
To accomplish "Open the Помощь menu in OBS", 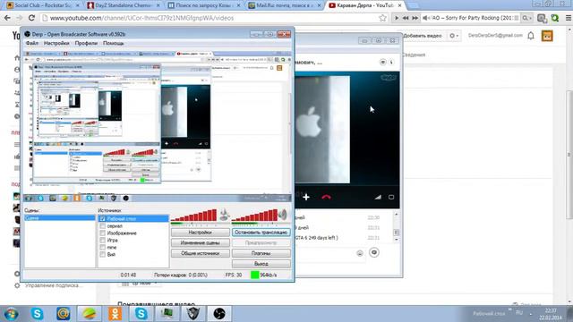I will (114, 43).
